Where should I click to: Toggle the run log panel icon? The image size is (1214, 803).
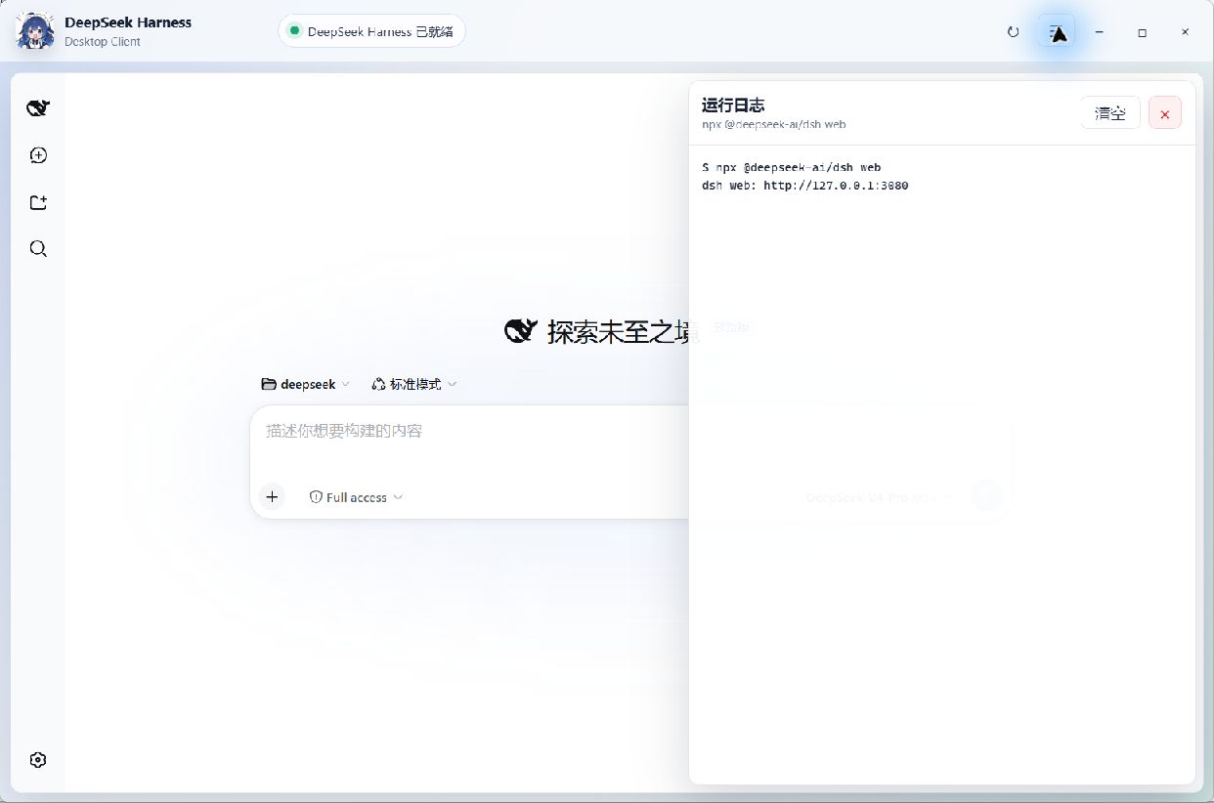[1056, 32]
